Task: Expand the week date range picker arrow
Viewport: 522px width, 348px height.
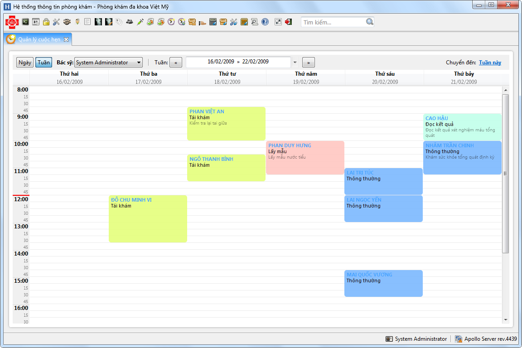Action: tap(295, 63)
